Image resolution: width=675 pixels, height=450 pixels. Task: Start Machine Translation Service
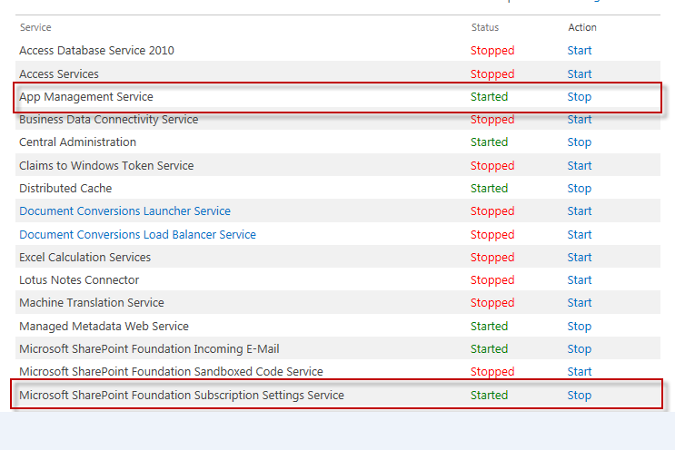[x=580, y=303]
